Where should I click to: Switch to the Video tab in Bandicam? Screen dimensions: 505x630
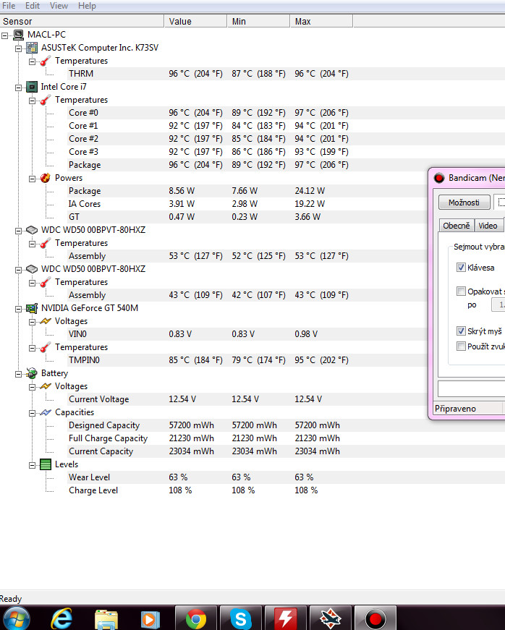click(x=488, y=226)
